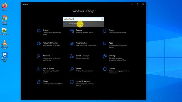Click the 'System' category title
This screenshot has height=102, width=182.
pyautogui.click(x=45, y=30)
